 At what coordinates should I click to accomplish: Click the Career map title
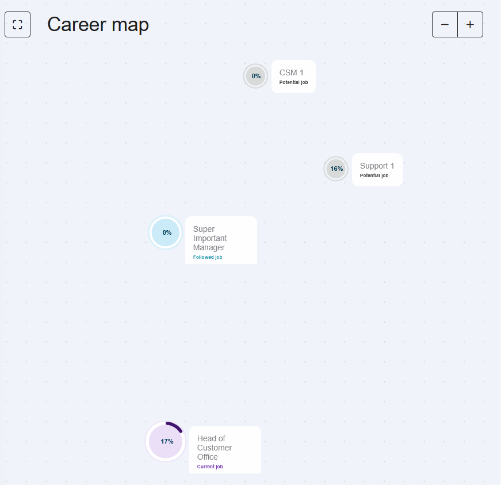(x=98, y=25)
